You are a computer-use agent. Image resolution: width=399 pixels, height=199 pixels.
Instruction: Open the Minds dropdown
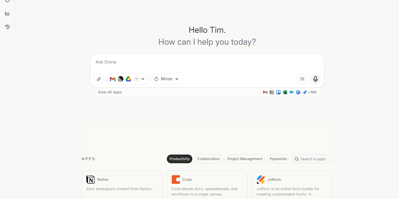point(167,79)
